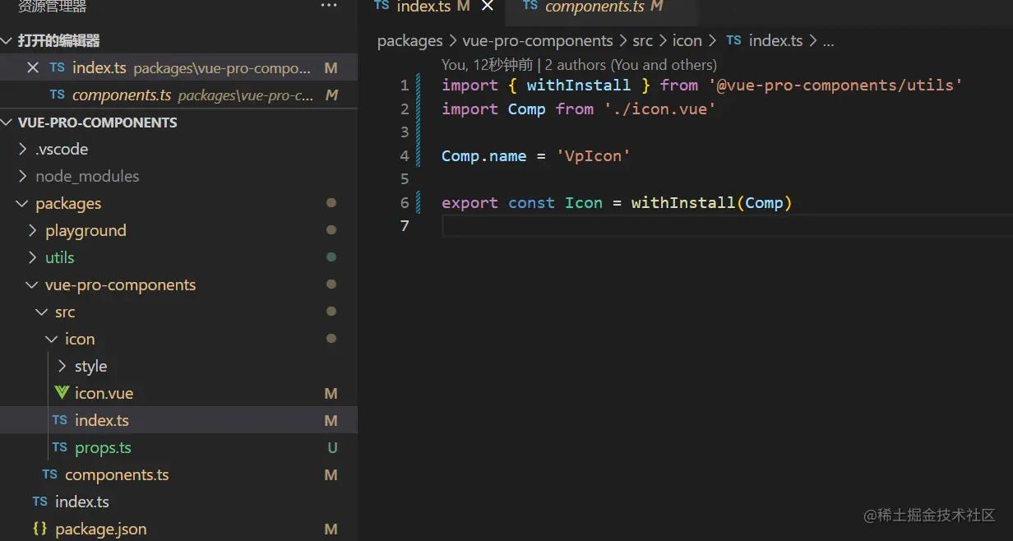Expand the utils folder chevron
This screenshot has width=1013, height=541.
click(x=33, y=258)
